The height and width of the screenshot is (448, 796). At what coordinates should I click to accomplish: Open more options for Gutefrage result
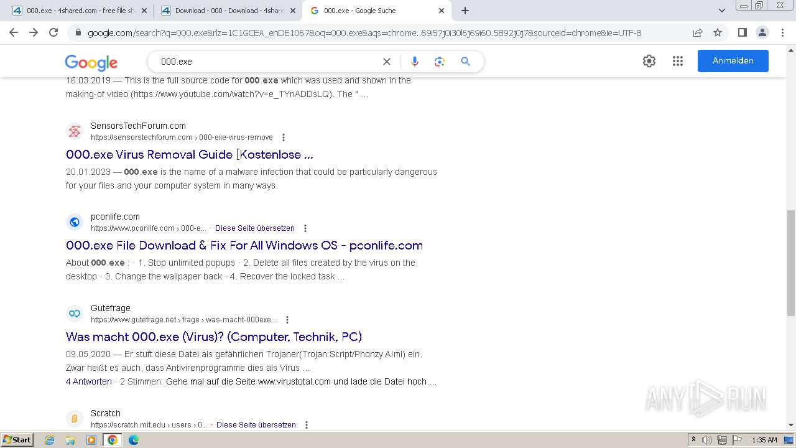(x=287, y=320)
